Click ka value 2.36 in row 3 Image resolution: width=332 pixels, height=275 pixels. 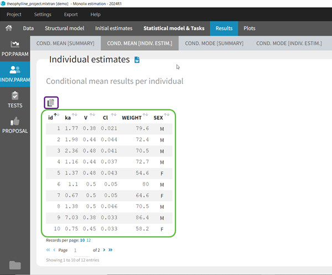(71, 151)
